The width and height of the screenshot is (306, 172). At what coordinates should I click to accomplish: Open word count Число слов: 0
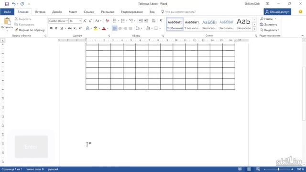point(35,169)
